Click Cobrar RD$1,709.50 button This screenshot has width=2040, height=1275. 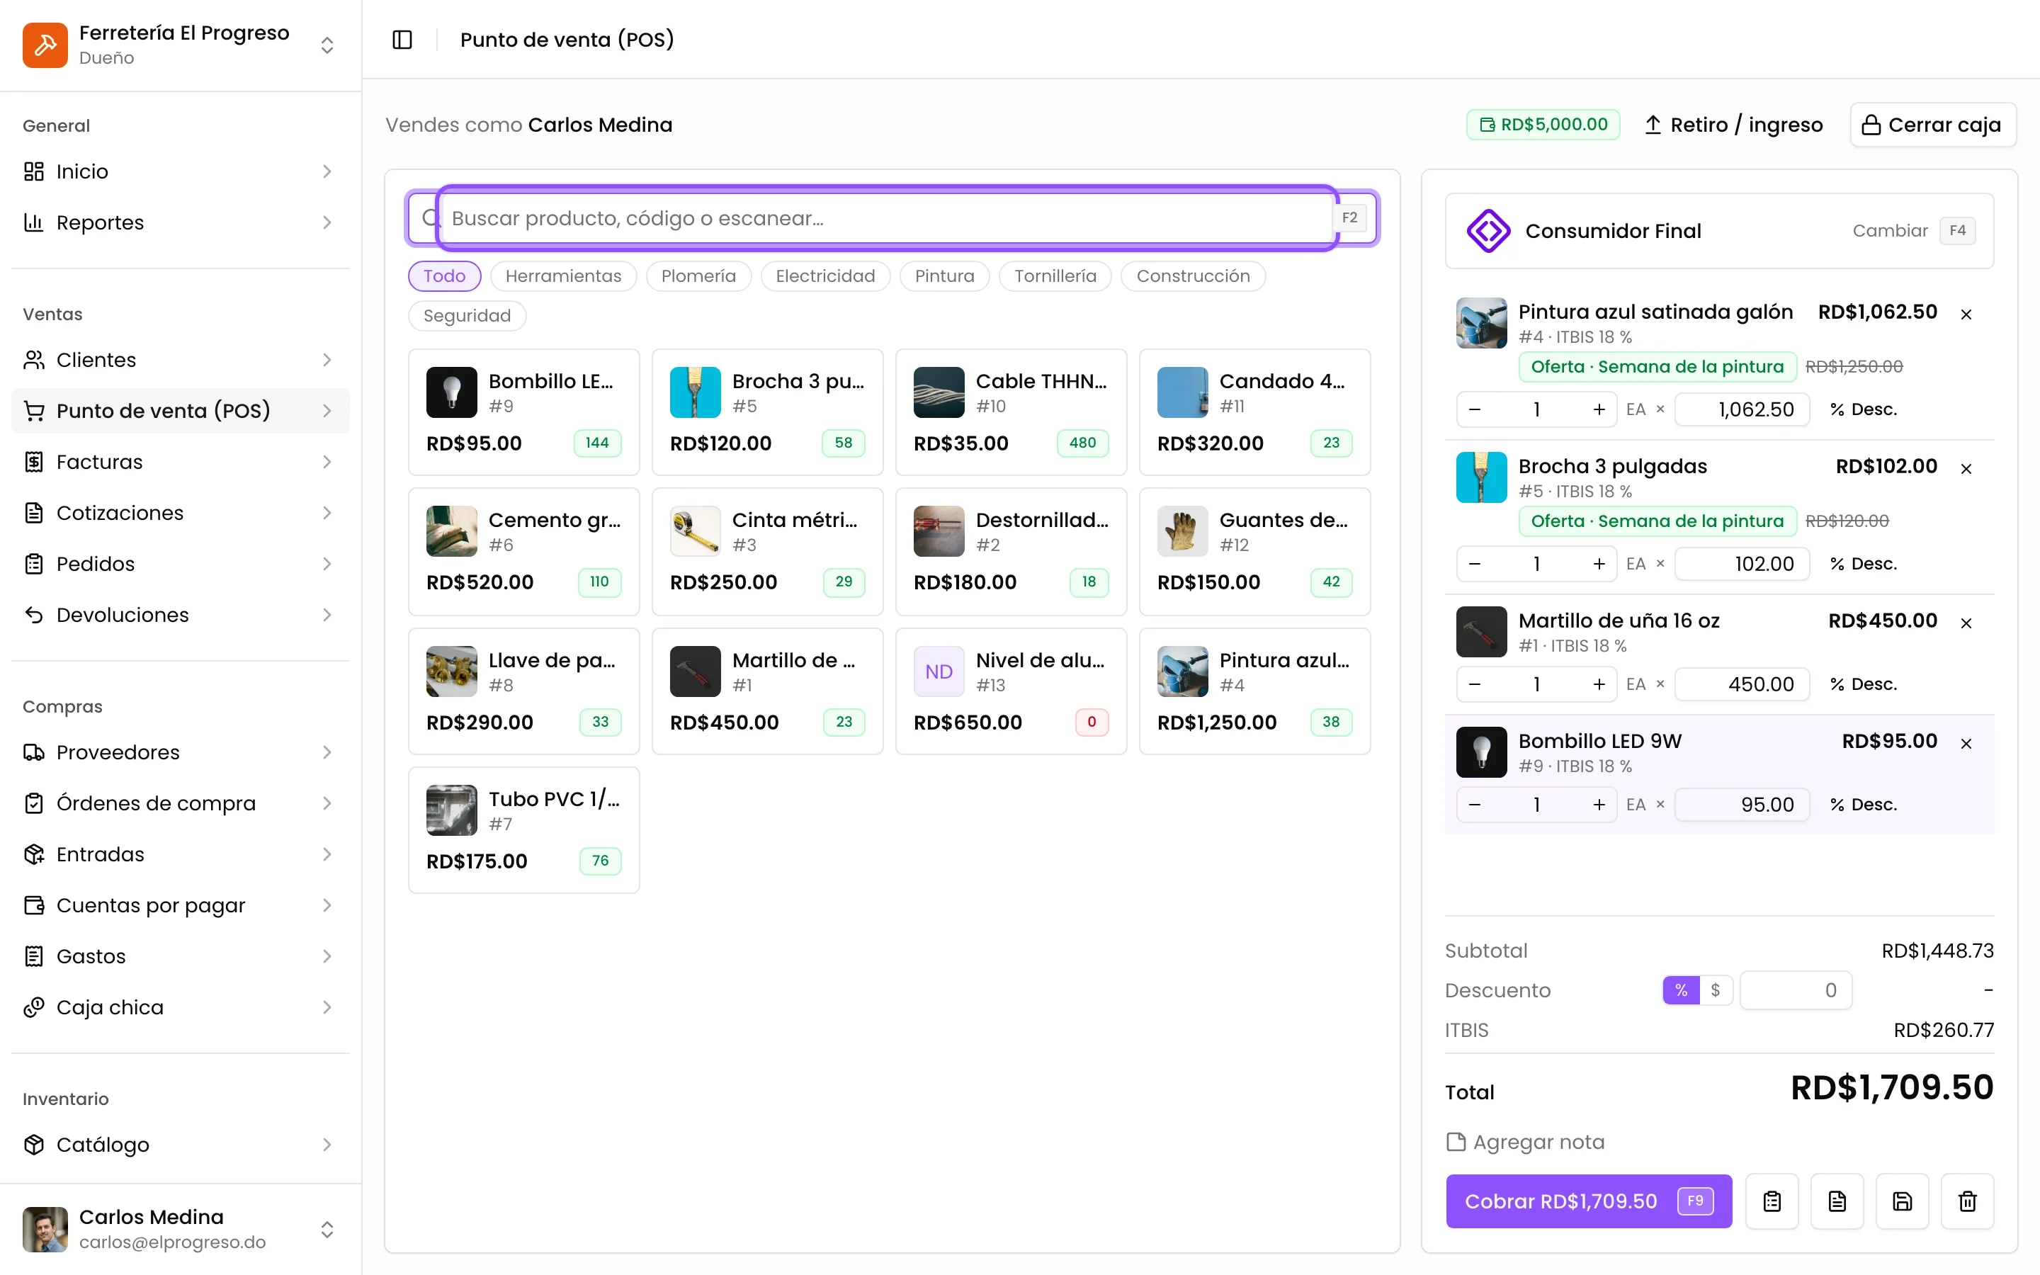pyautogui.click(x=1588, y=1201)
